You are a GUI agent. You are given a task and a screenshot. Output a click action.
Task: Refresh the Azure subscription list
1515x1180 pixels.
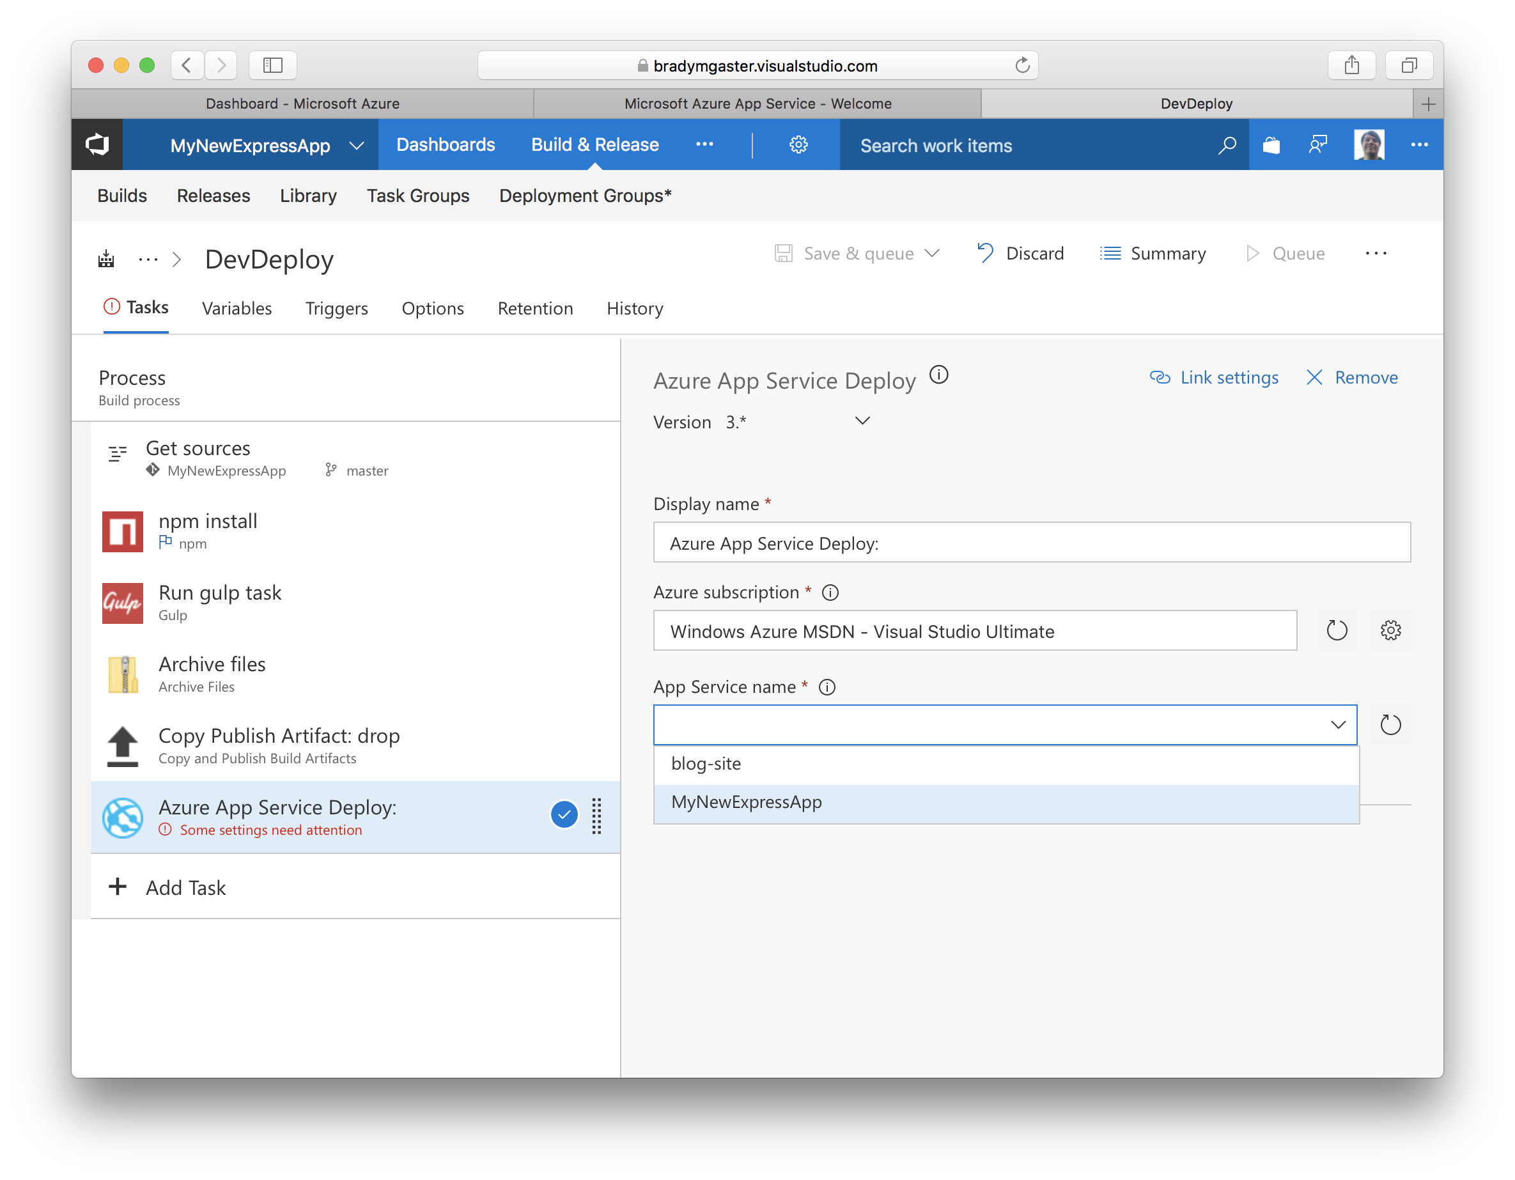pyautogui.click(x=1337, y=630)
